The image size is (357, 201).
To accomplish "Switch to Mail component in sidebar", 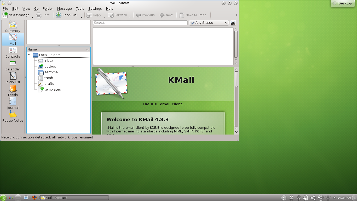I will (x=13, y=39).
